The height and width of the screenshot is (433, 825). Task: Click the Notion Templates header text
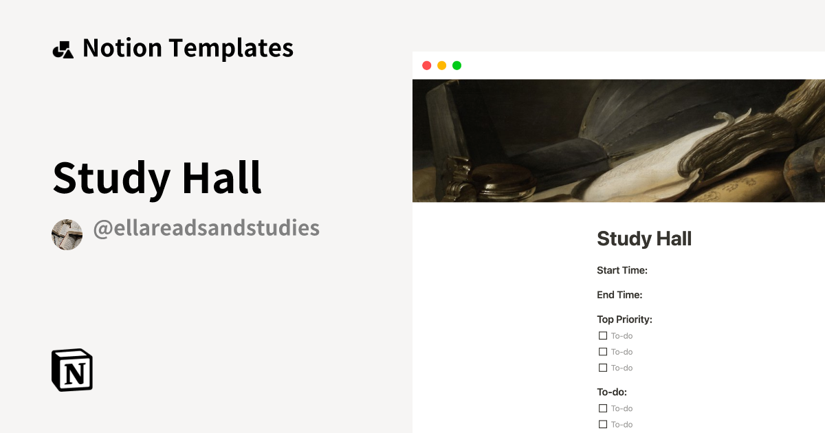coord(188,47)
